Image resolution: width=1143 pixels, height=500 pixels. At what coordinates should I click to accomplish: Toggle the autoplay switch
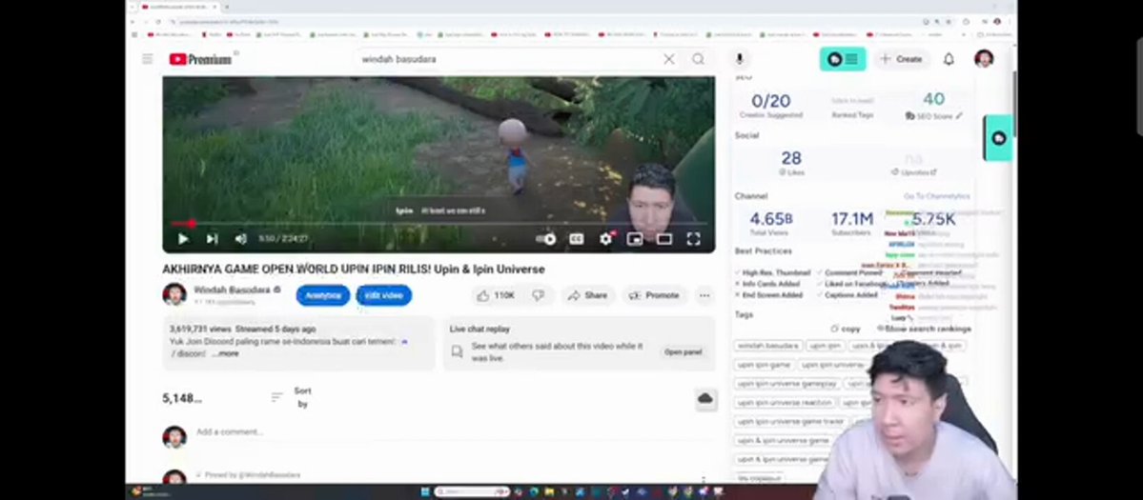[546, 239]
